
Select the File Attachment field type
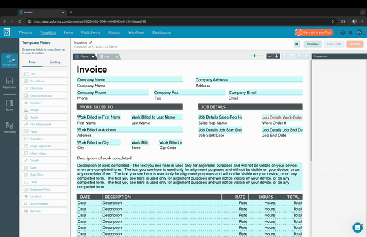pos(45,125)
